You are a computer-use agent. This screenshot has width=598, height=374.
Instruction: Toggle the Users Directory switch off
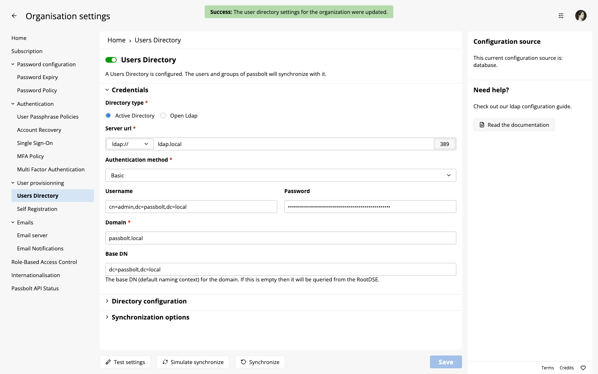(x=111, y=60)
